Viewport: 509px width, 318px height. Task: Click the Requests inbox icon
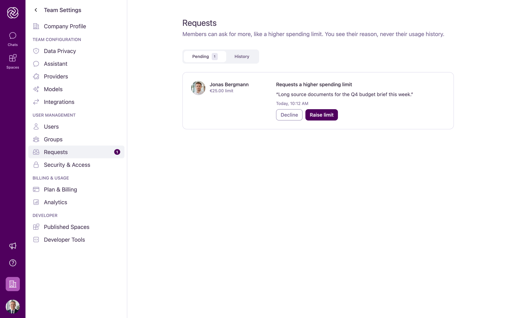(x=36, y=152)
